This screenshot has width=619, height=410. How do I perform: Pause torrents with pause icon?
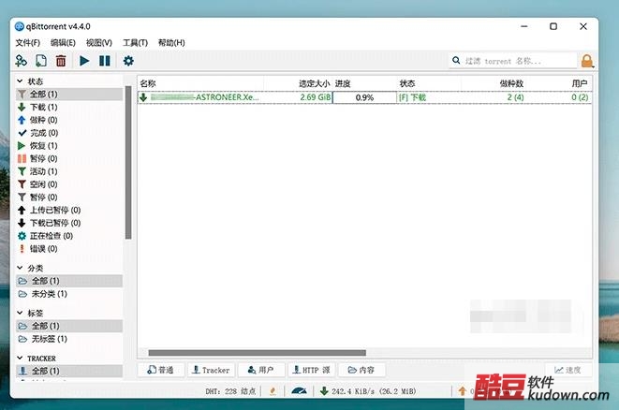pyautogui.click(x=105, y=61)
